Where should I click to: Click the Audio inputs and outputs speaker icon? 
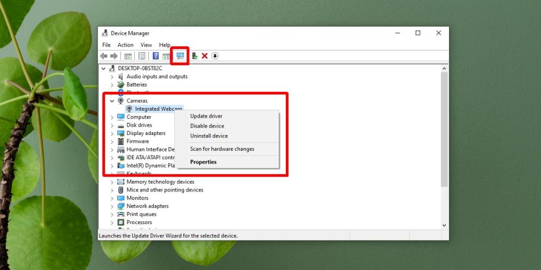(x=121, y=76)
